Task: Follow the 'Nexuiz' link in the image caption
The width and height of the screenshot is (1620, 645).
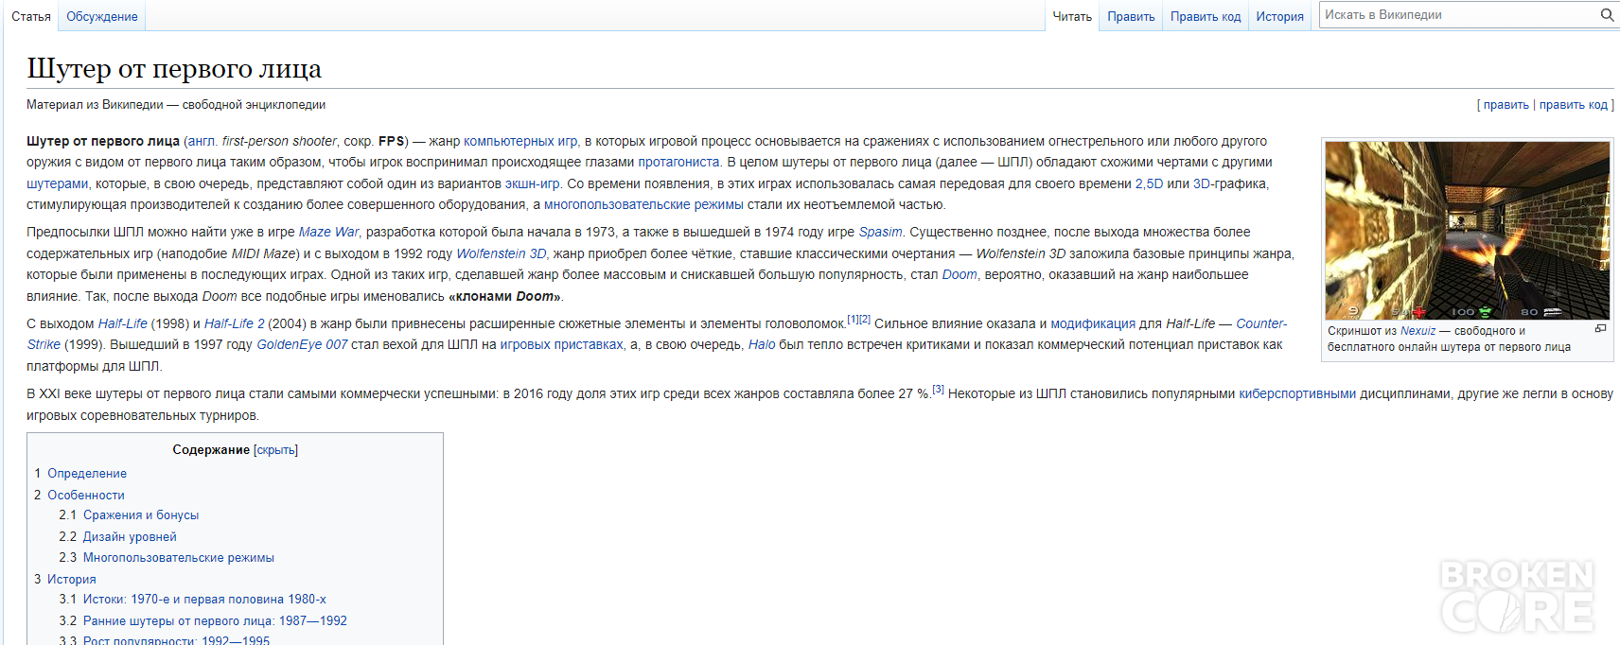Action: pyautogui.click(x=1417, y=331)
